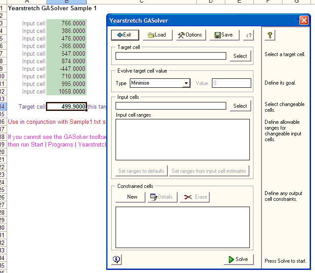Close the Yearstretch GASolver dialog
The image size is (315, 273).
click(304, 20)
